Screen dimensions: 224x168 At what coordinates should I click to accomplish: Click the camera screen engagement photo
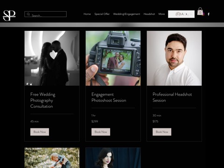pyautogui.click(x=113, y=58)
